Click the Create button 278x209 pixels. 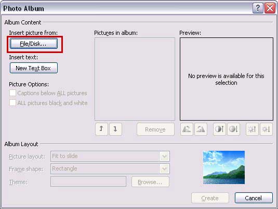click(x=210, y=198)
